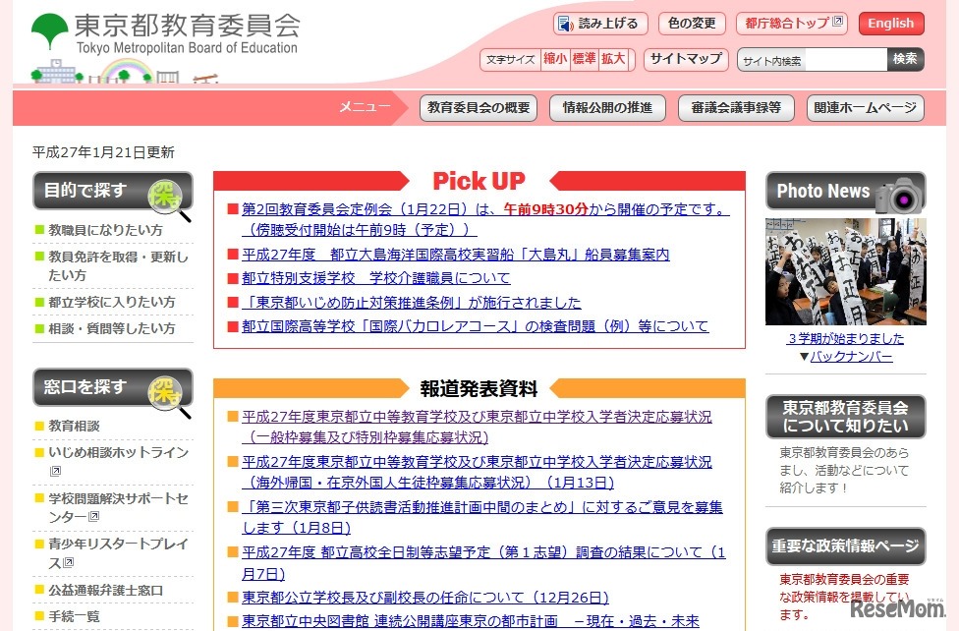Open 東京都公立学校長及び副校長の任命 link
The height and width of the screenshot is (631, 959).
coord(425,598)
